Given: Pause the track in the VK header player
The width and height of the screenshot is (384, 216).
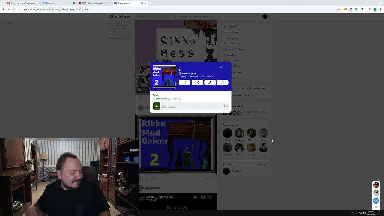Looking at the screenshot, I should 186,17.
